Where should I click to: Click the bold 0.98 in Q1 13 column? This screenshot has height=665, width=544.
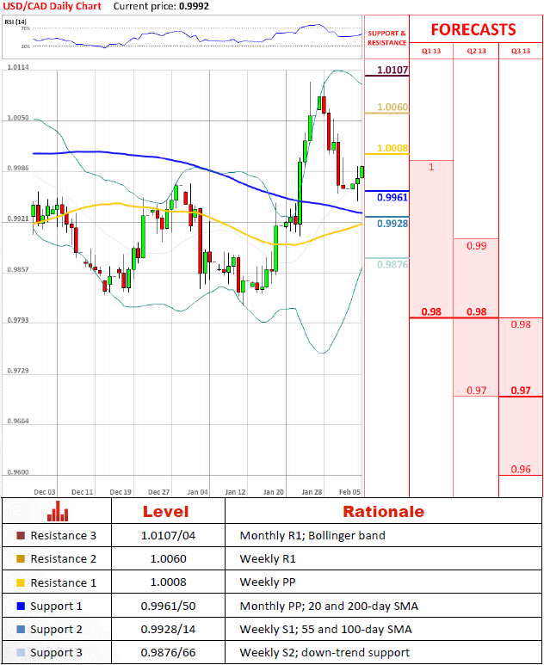pos(431,311)
